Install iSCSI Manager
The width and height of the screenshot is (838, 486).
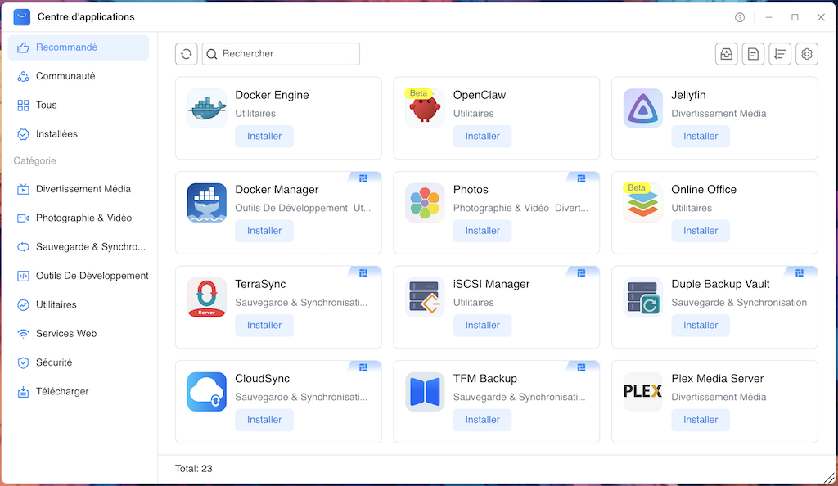tap(483, 326)
